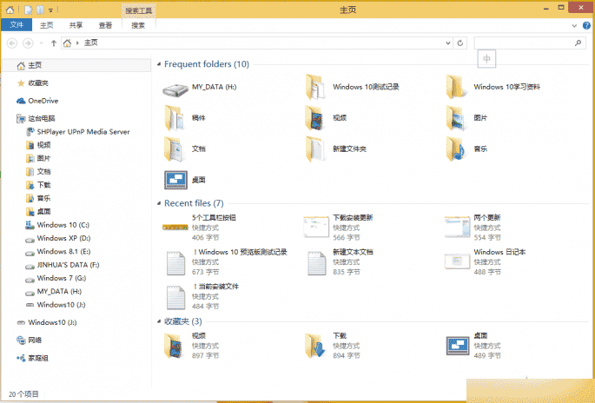
Task: Open the Windows 10测试记录 folder
Action: (x=314, y=87)
